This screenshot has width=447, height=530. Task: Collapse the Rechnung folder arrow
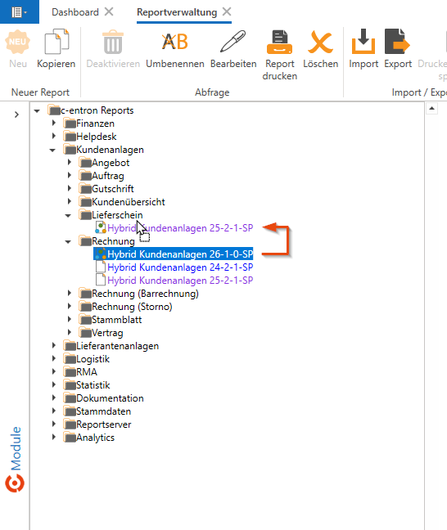[x=68, y=241]
